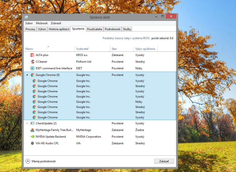Click the CCleaner icon in list
The image size is (236, 172).
pos(32,62)
